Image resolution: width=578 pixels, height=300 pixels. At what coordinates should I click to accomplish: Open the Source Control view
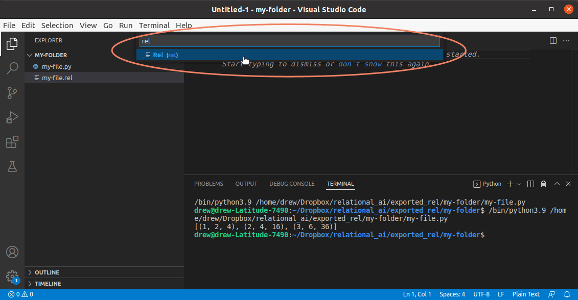(12, 93)
